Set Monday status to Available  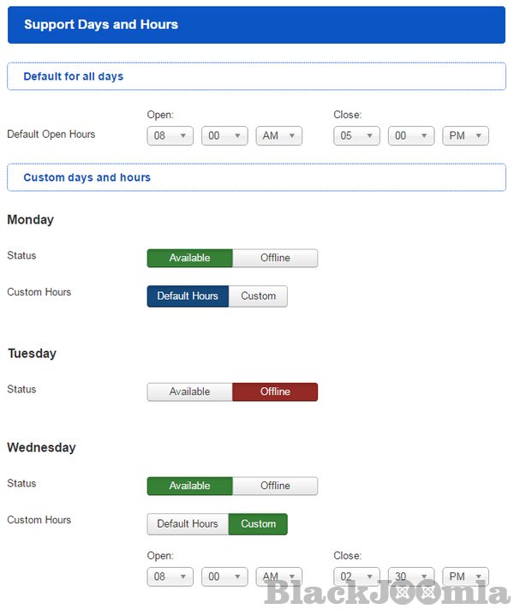pos(189,258)
